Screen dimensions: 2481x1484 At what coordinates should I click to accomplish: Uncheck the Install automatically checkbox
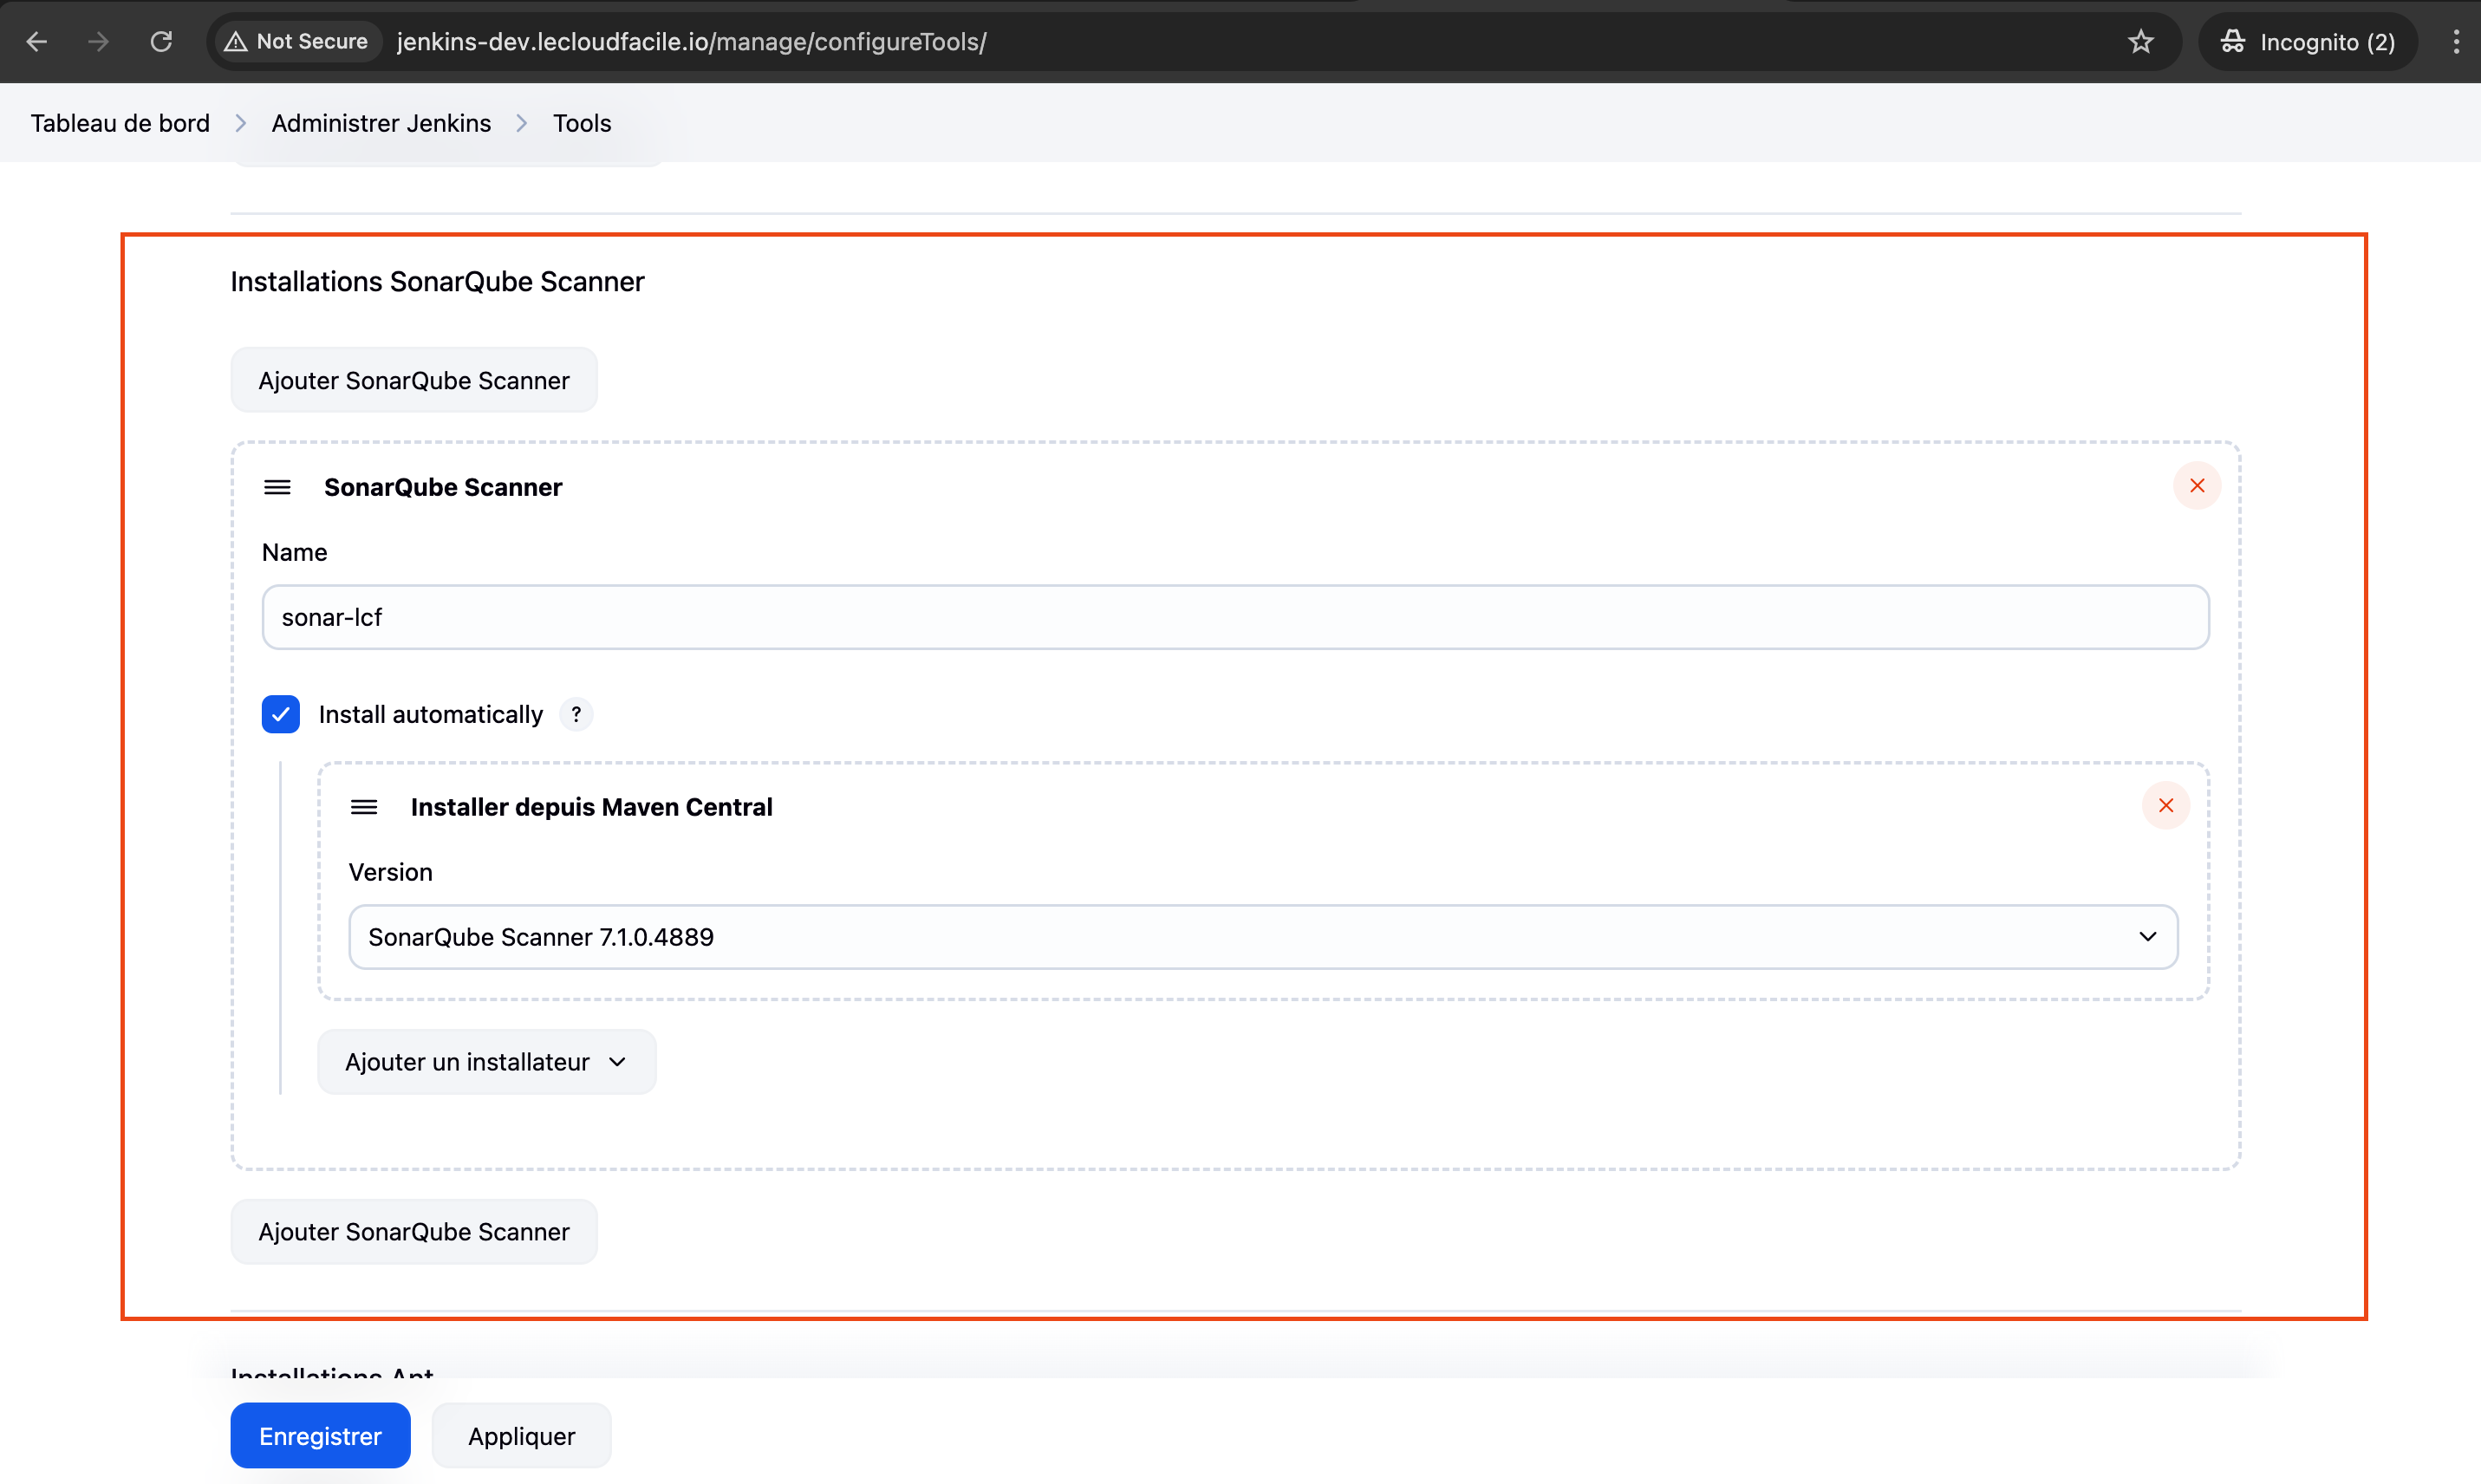click(x=281, y=714)
